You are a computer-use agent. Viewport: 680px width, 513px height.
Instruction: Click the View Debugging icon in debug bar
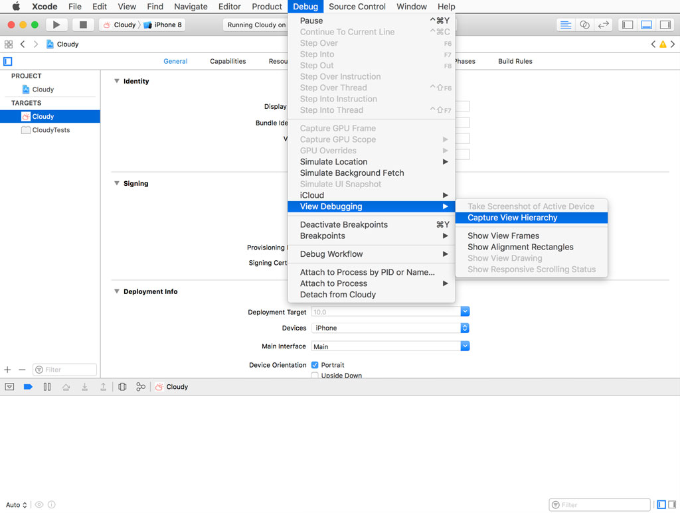(x=122, y=386)
